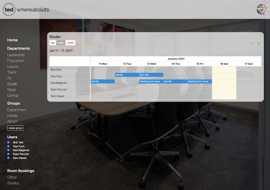This screenshot has height=190, width=270.
Task: Toggle Sam Dawes user checkbox
Action: (8, 158)
